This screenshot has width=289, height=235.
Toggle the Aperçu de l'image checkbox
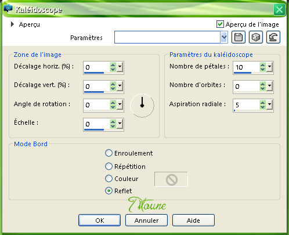click(x=220, y=24)
